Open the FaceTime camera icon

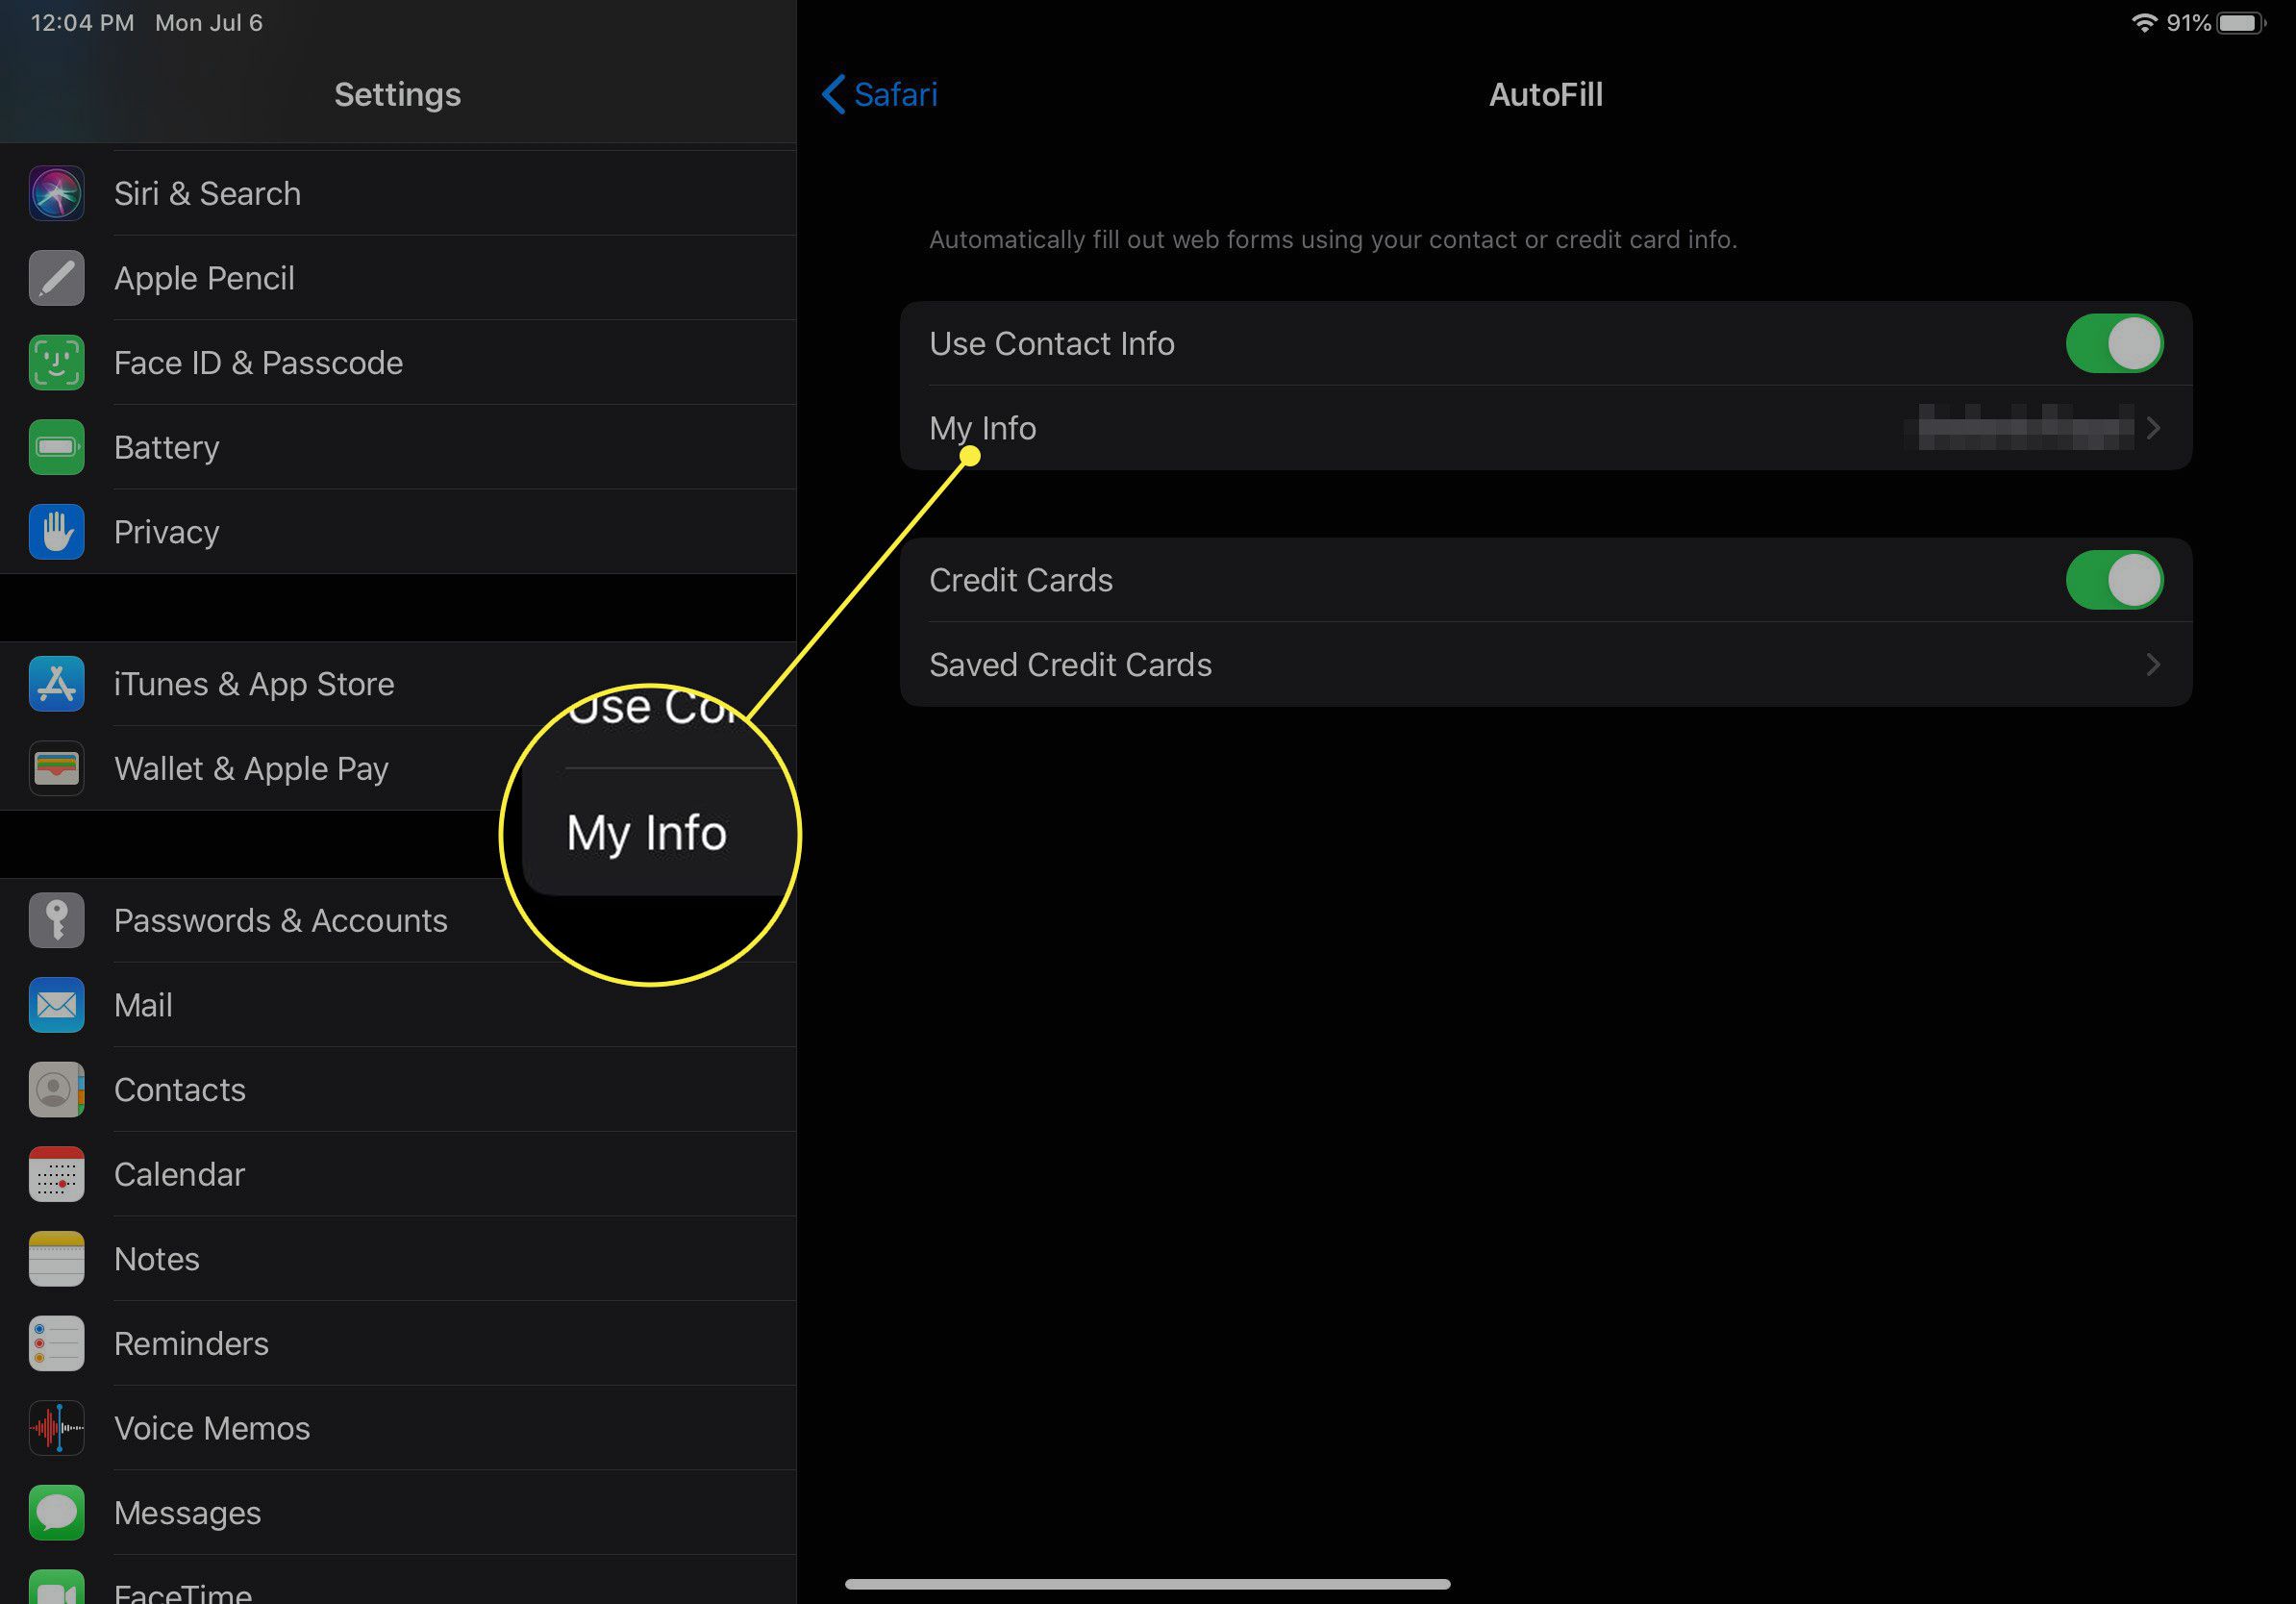(56, 1587)
